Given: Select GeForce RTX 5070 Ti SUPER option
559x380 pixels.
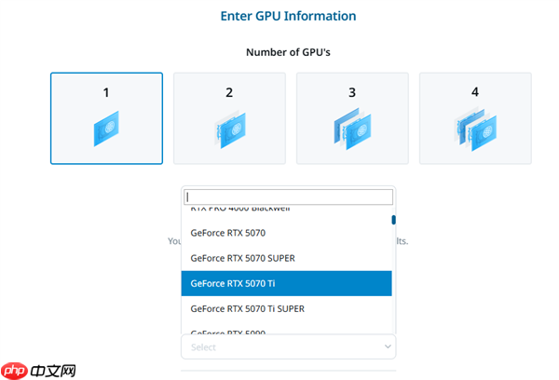Looking at the screenshot, I should [x=247, y=308].
